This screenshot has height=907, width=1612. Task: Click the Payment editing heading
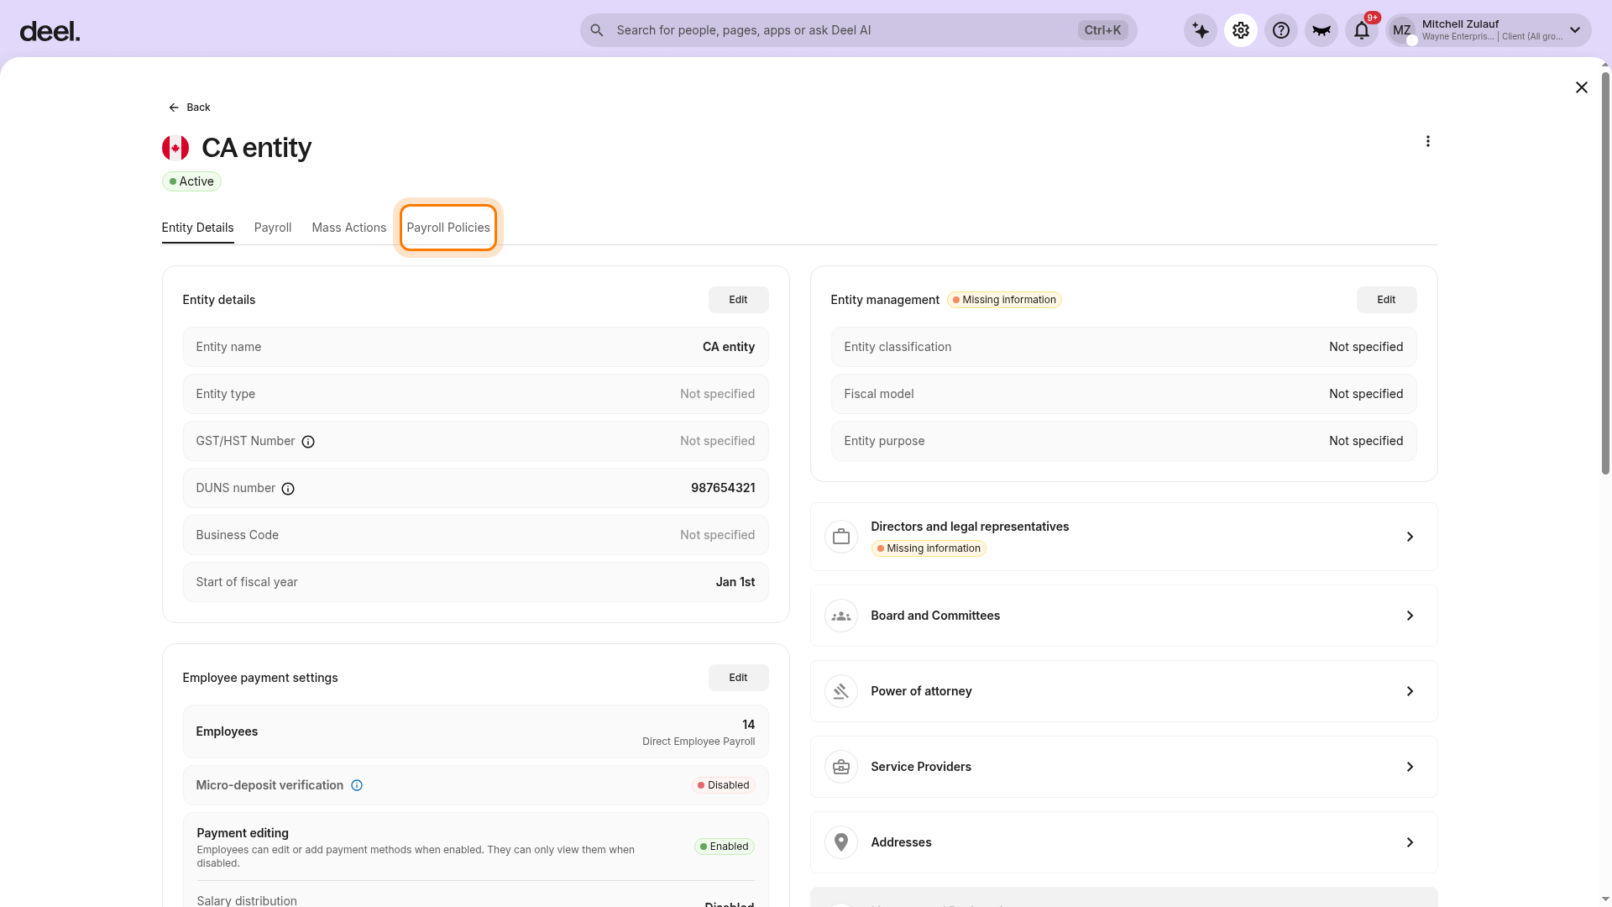click(x=243, y=833)
